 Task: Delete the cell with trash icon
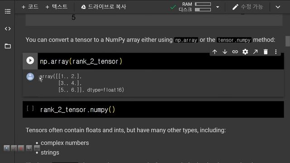click(x=266, y=52)
